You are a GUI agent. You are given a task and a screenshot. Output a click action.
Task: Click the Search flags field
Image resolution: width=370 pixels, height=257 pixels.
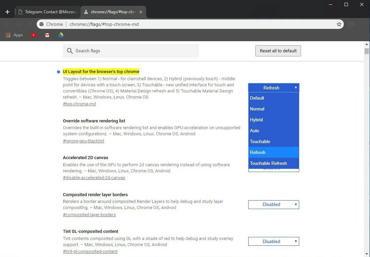point(131,51)
